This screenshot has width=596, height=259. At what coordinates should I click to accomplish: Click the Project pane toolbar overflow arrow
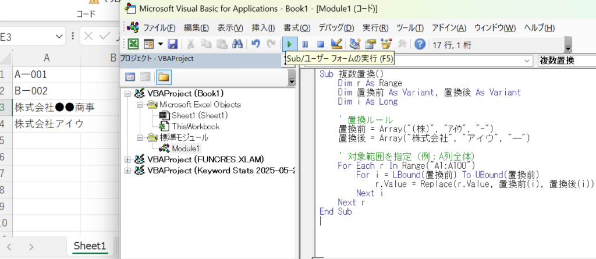coord(292,78)
